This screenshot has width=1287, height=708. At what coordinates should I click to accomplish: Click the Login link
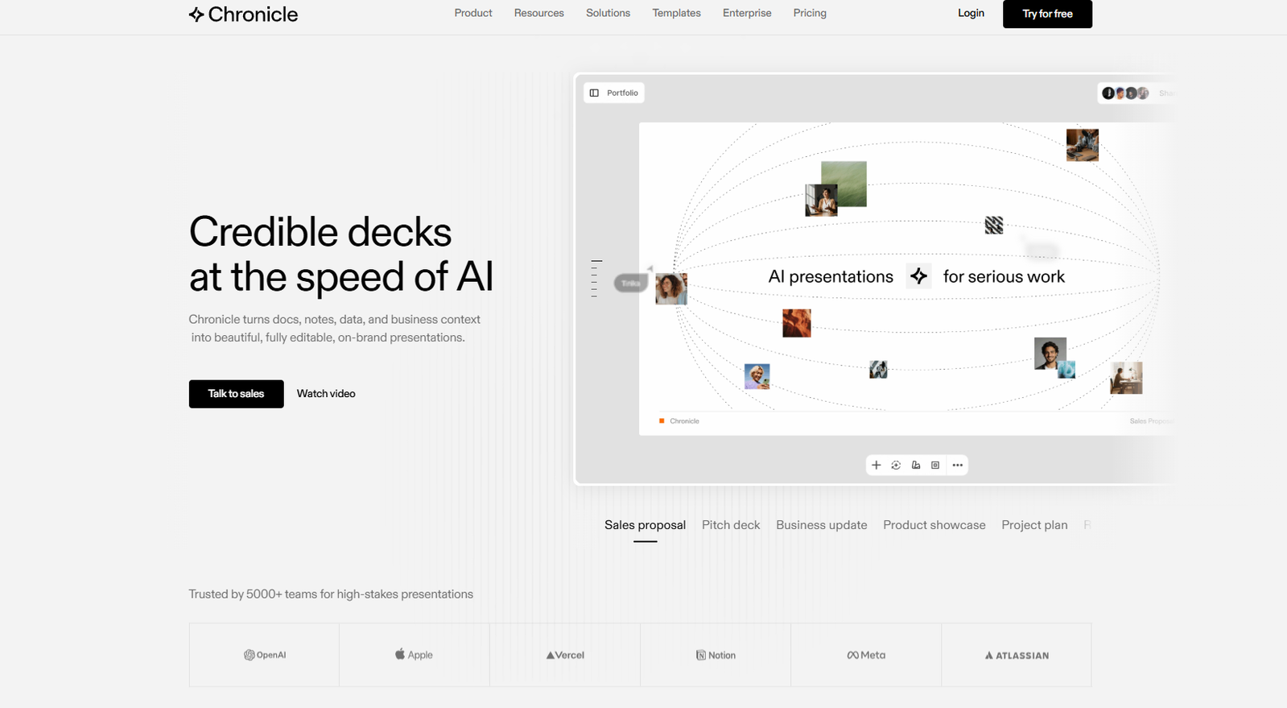click(971, 13)
